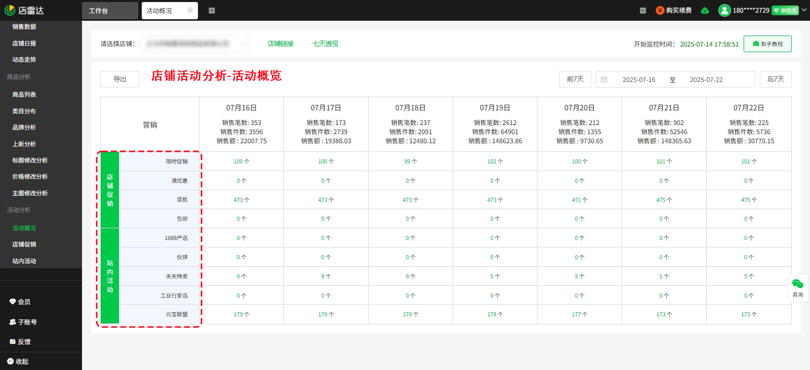The image size is (810, 370).
Task: Click the 导出 button
Action: [119, 79]
